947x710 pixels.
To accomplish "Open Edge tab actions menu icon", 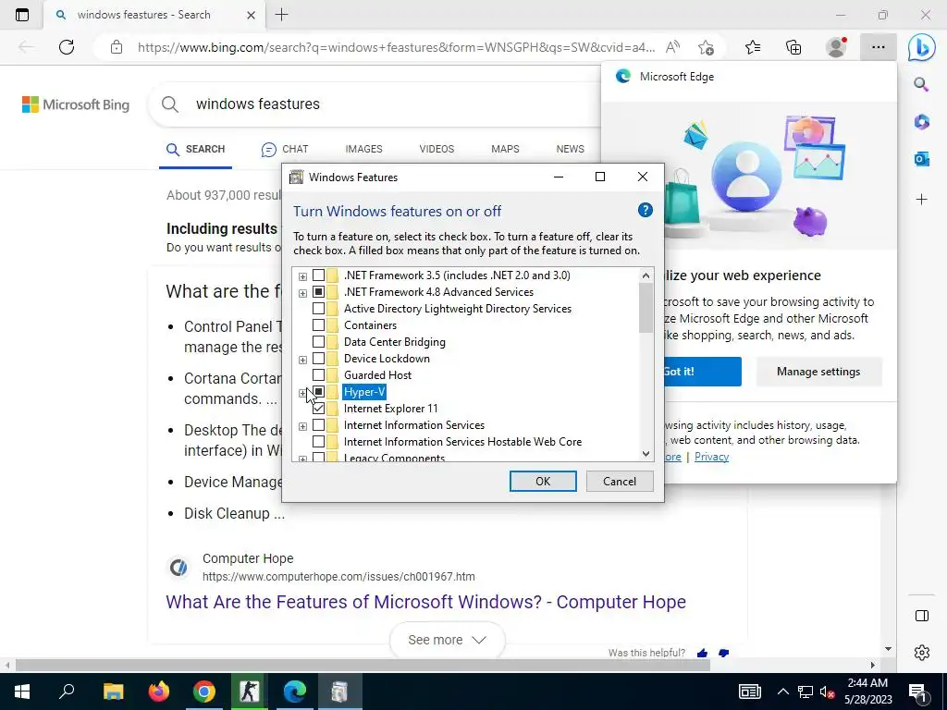I will pyautogui.click(x=22, y=15).
